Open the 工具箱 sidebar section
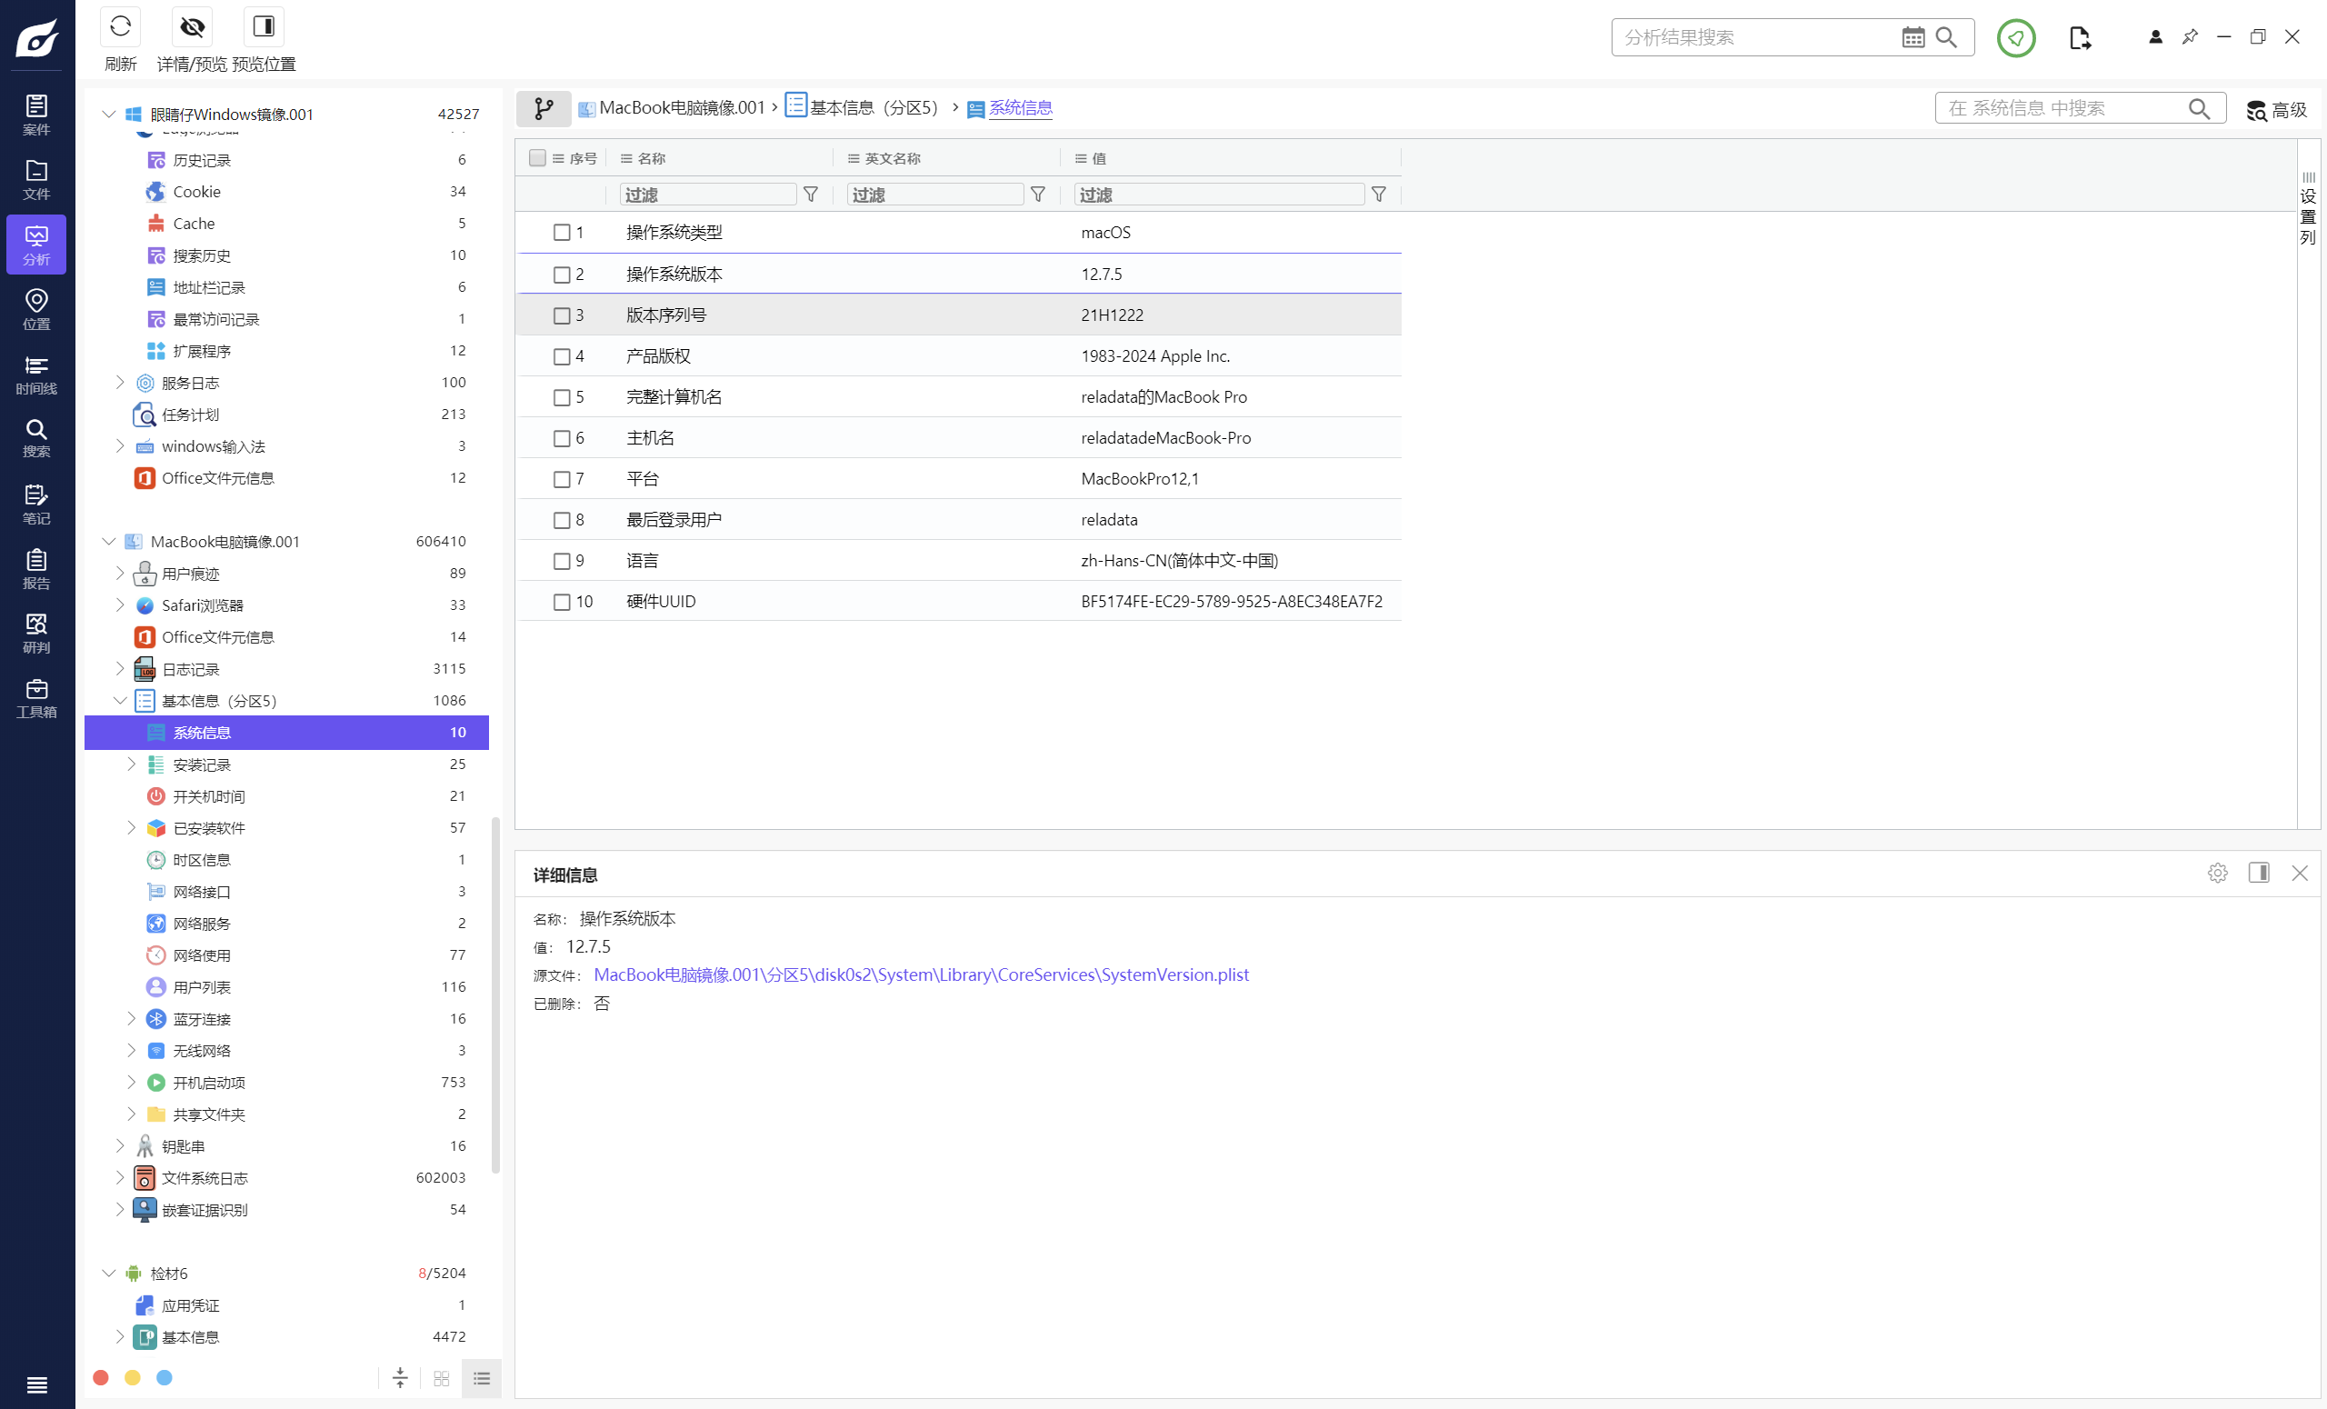 [x=35, y=699]
